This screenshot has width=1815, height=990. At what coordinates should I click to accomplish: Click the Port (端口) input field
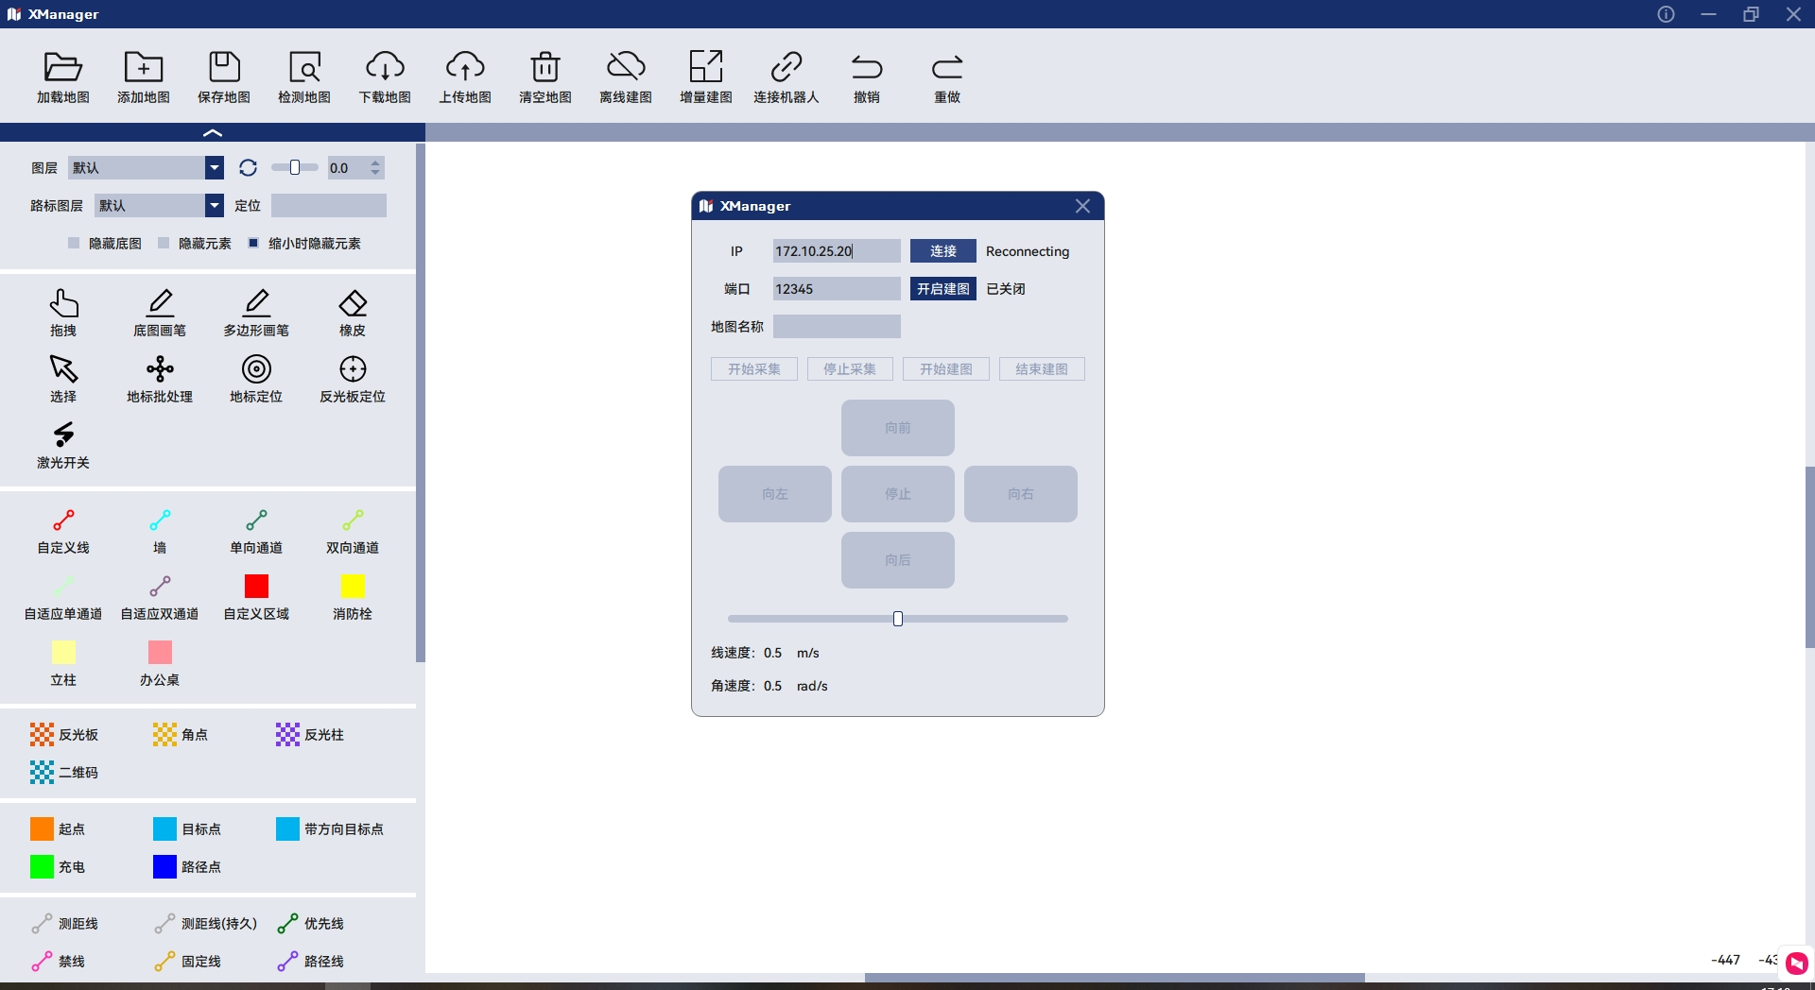coord(836,289)
